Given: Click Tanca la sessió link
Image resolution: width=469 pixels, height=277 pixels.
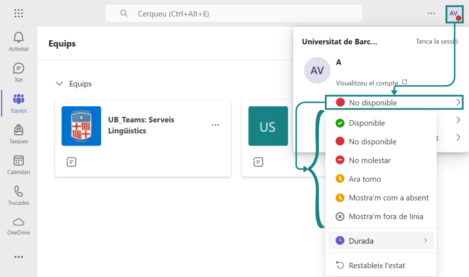Looking at the screenshot, I should [x=436, y=41].
